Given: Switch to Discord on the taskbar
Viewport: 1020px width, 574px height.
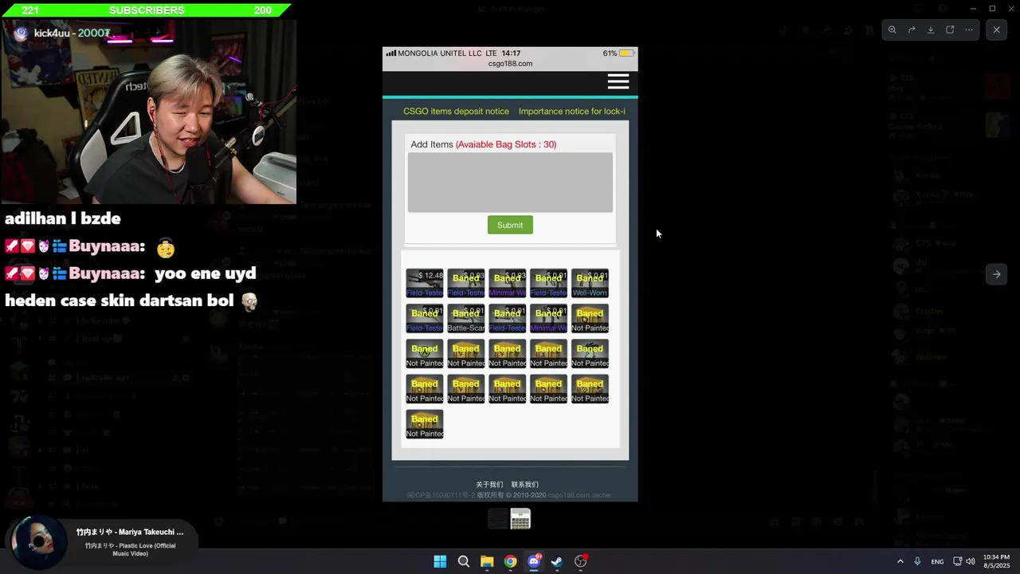Looking at the screenshot, I should click(x=534, y=561).
